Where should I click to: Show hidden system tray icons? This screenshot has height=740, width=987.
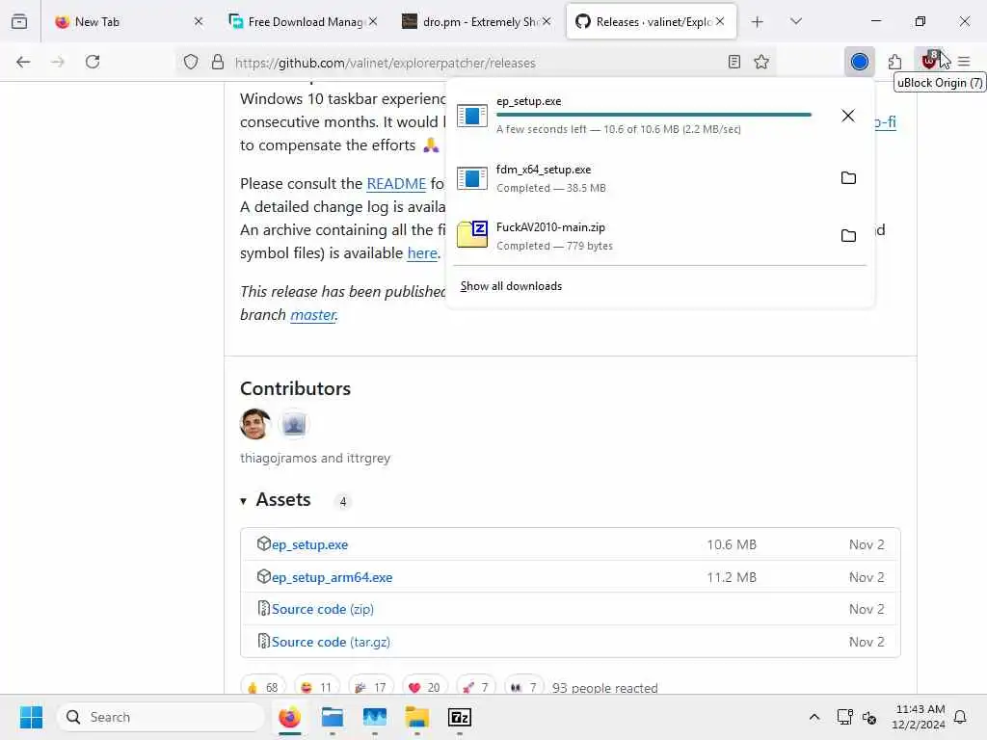coord(814,717)
